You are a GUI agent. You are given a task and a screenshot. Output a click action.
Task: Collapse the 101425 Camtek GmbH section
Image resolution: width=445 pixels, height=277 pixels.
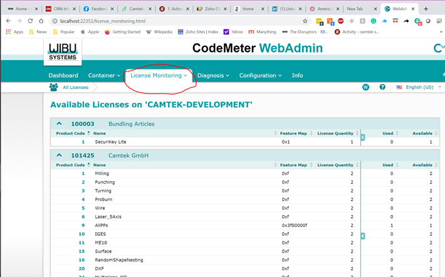[x=59, y=155]
